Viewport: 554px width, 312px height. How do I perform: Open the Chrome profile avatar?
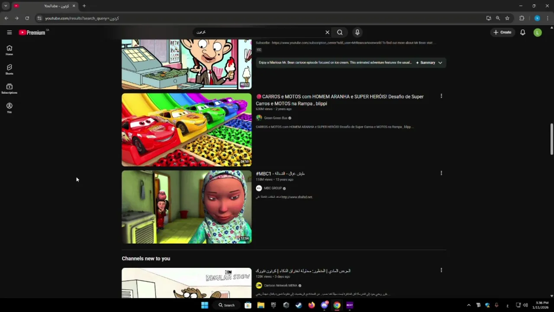537,18
